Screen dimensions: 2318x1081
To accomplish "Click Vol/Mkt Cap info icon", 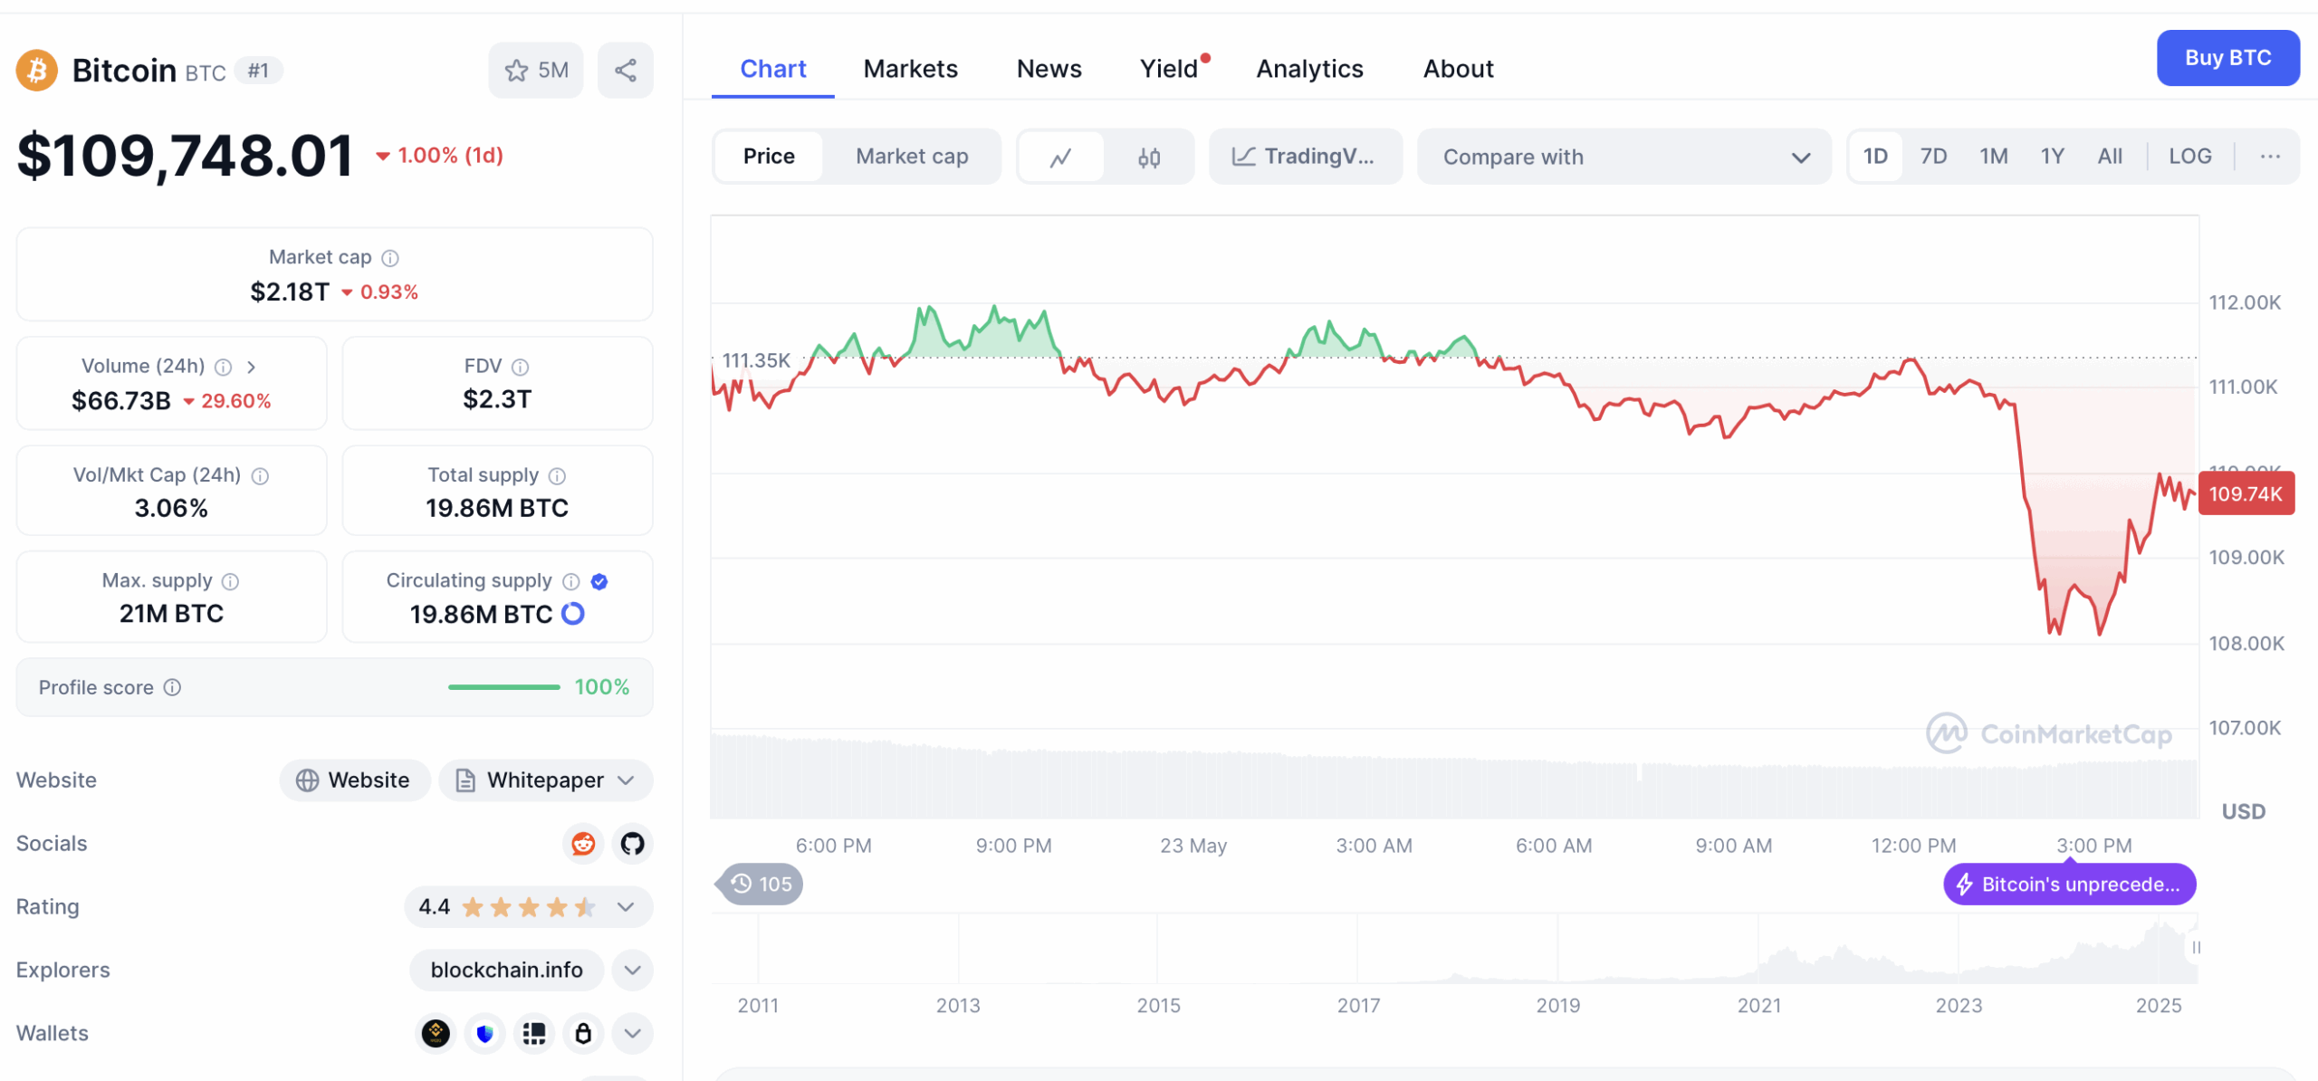I will 260,476.
